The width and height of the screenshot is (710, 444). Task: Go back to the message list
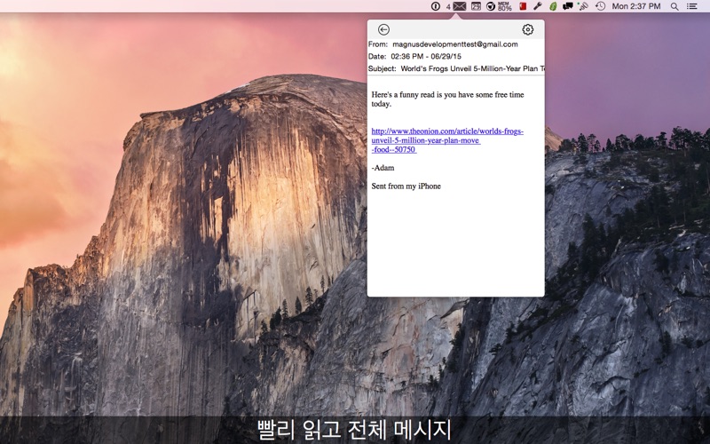(383, 29)
